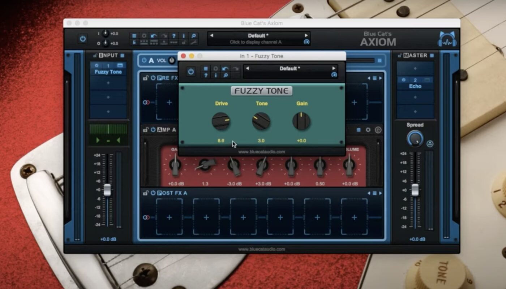
Task: Click the Fuzzy Tone window redo icon
Action: 235,69
